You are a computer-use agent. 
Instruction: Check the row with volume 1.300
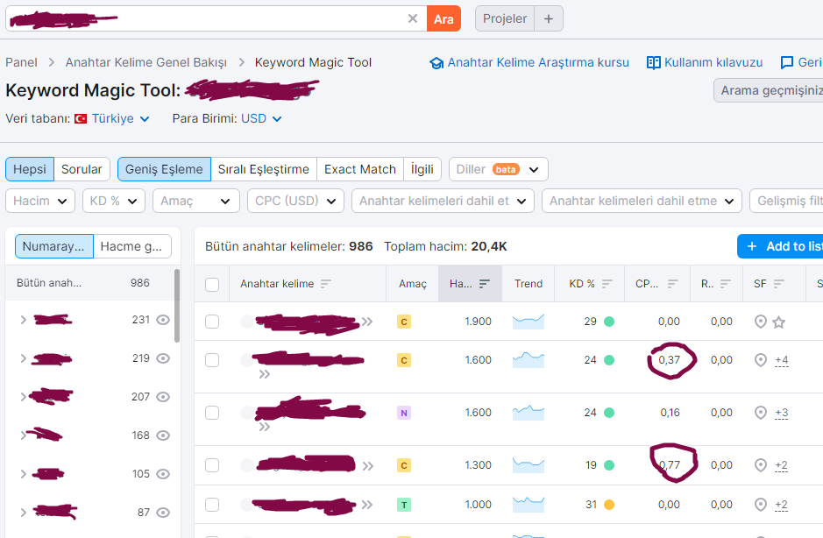[x=212, y=465]
